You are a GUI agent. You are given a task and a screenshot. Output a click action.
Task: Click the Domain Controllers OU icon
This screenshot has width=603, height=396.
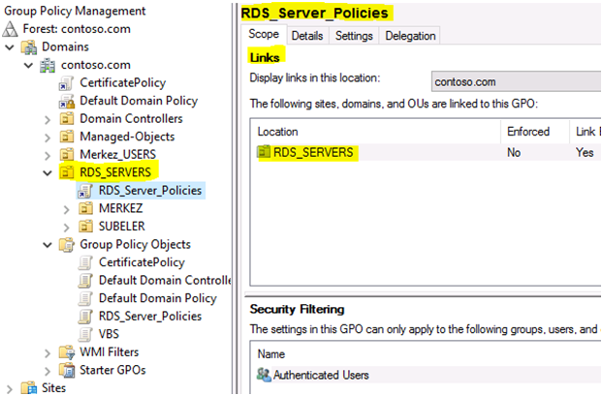click(67, 119)
